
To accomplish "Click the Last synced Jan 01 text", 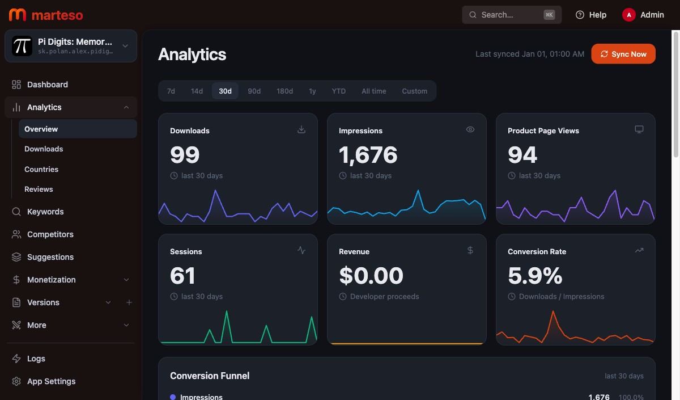I will click(530, 54).
